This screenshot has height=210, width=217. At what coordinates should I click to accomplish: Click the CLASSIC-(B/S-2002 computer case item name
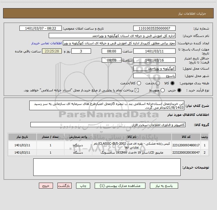tap(132, 145)
